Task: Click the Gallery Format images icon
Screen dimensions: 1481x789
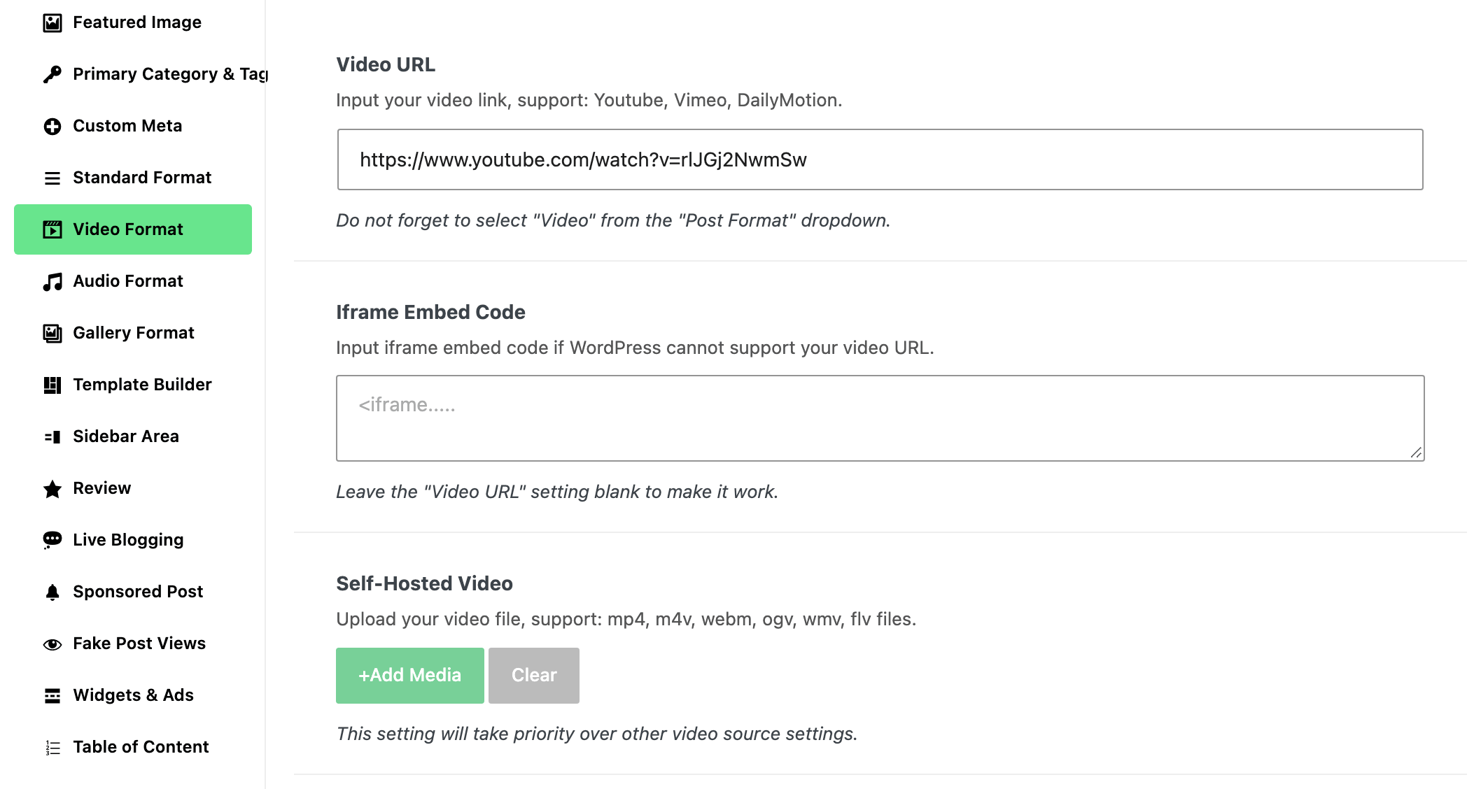Action: click(x=52, y=334)
